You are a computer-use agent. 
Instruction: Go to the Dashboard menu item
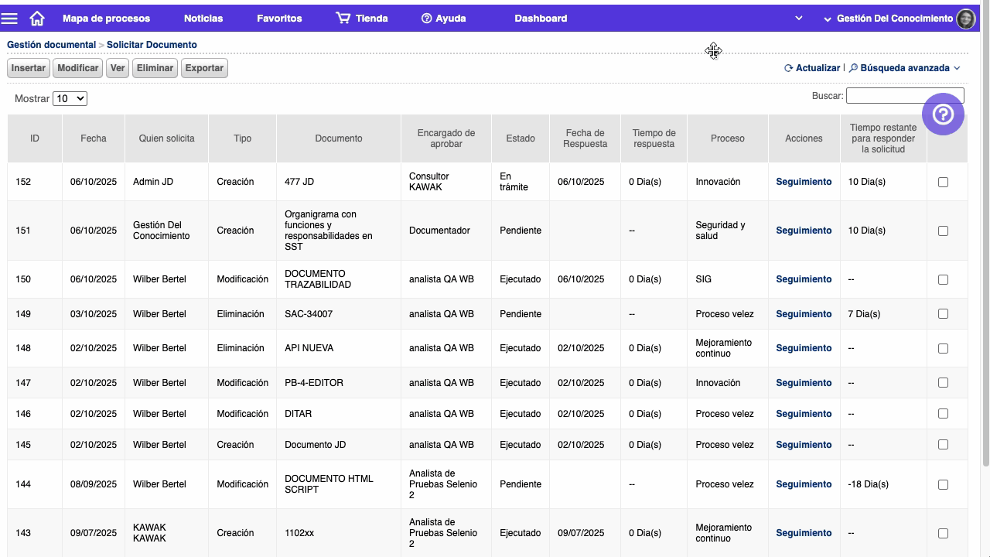(x=541, y=18)
